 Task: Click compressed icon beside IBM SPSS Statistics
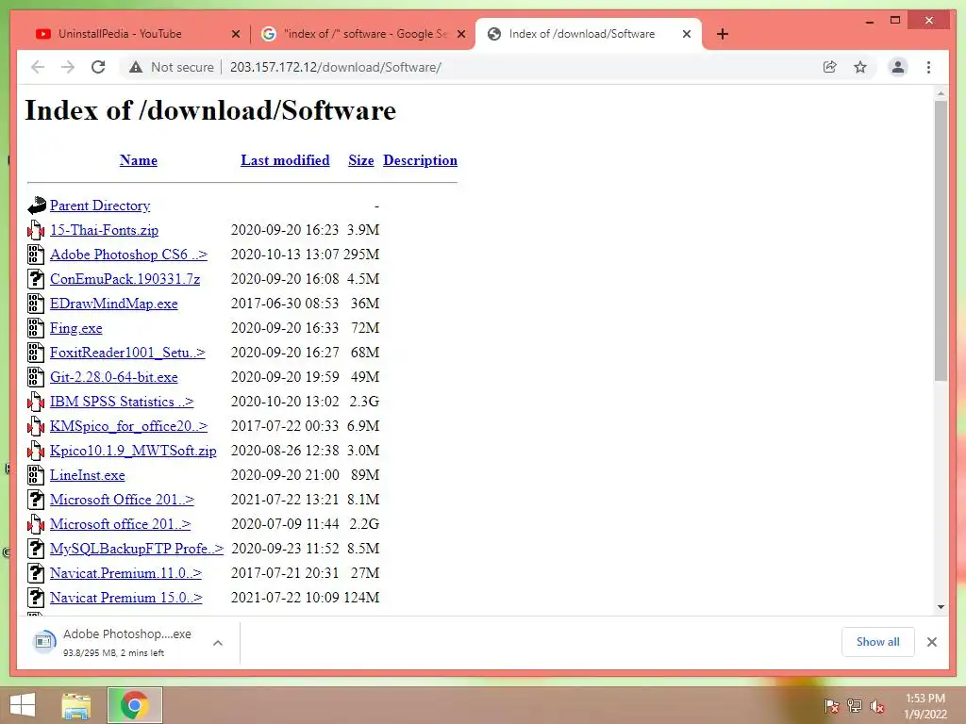click(x=37, y=402)
